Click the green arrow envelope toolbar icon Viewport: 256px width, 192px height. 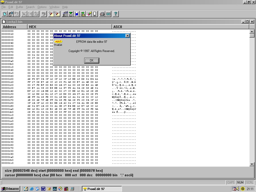click(83, 14)
